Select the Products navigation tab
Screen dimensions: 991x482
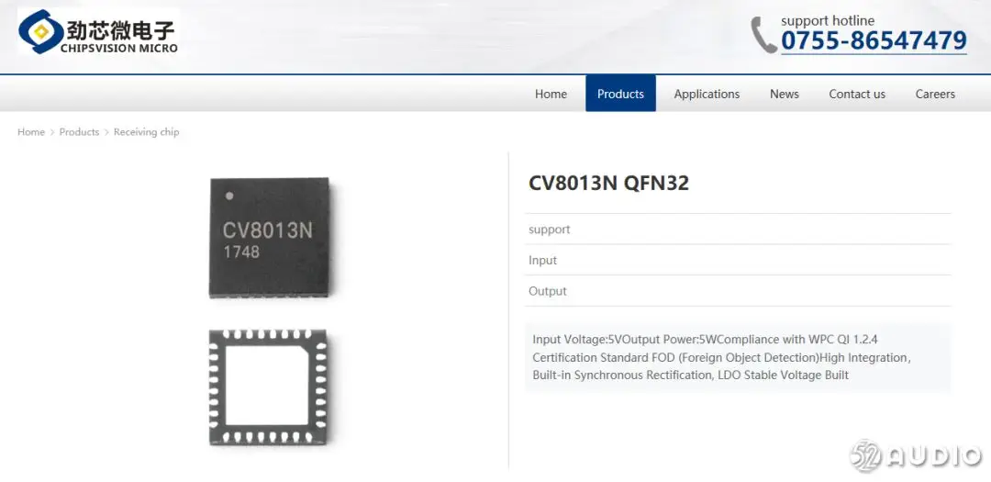(x=620, y=94)
